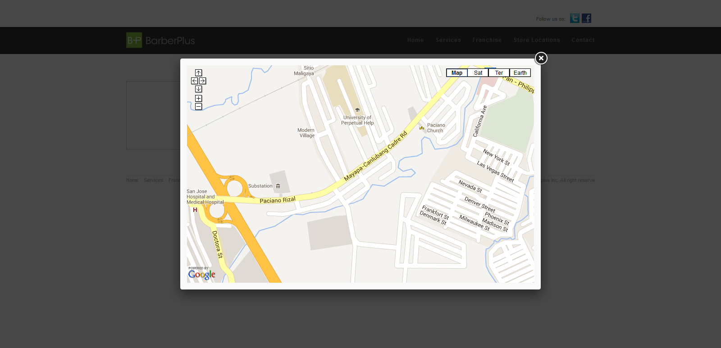721x348 pixels.
Task: Open the Franchise navigation link
Action: pyautogui.click(x=487, y=40)
